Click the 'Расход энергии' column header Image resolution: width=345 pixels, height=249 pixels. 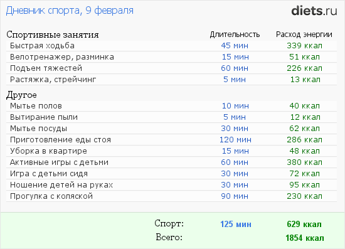[x=304, y=34]
